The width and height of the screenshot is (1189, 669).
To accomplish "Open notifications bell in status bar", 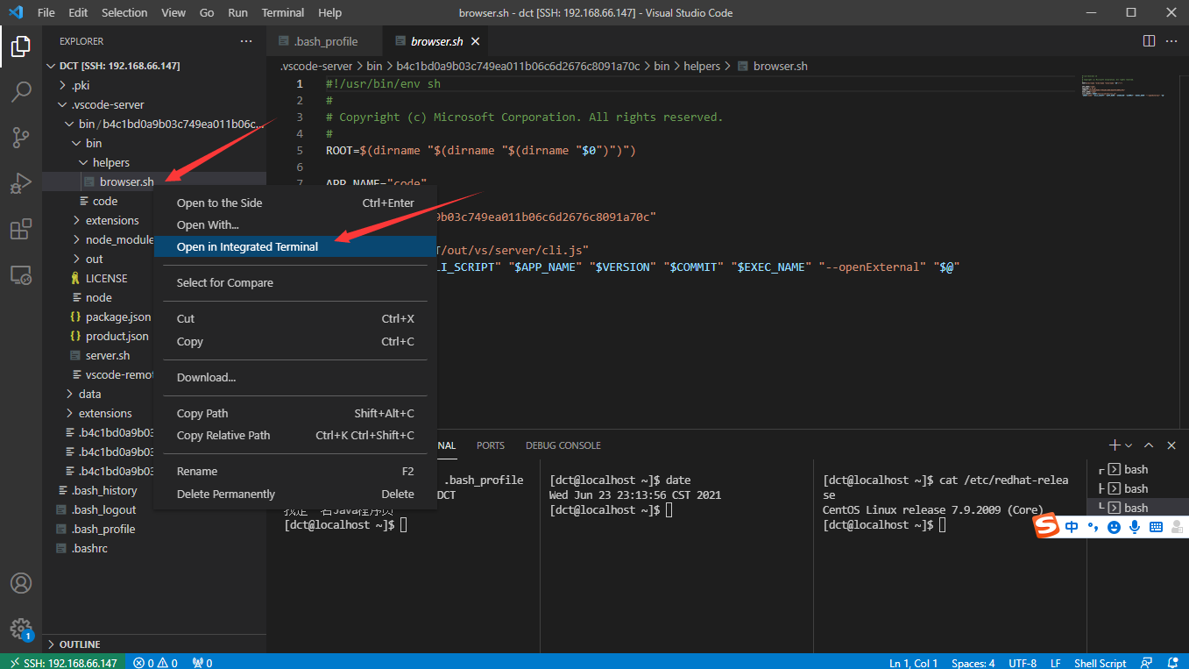I will 1173,663.
